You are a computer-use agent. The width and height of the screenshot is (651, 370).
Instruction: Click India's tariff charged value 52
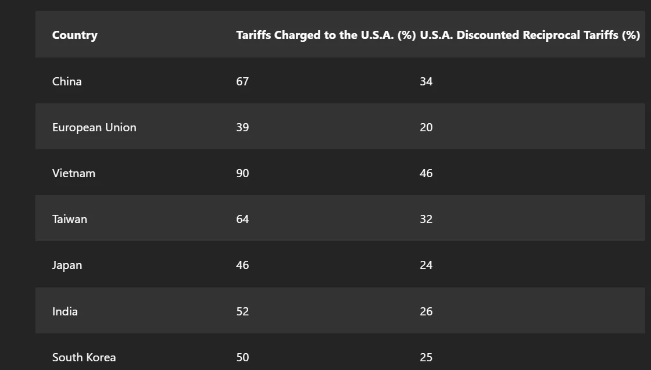[x=242, y=311]
